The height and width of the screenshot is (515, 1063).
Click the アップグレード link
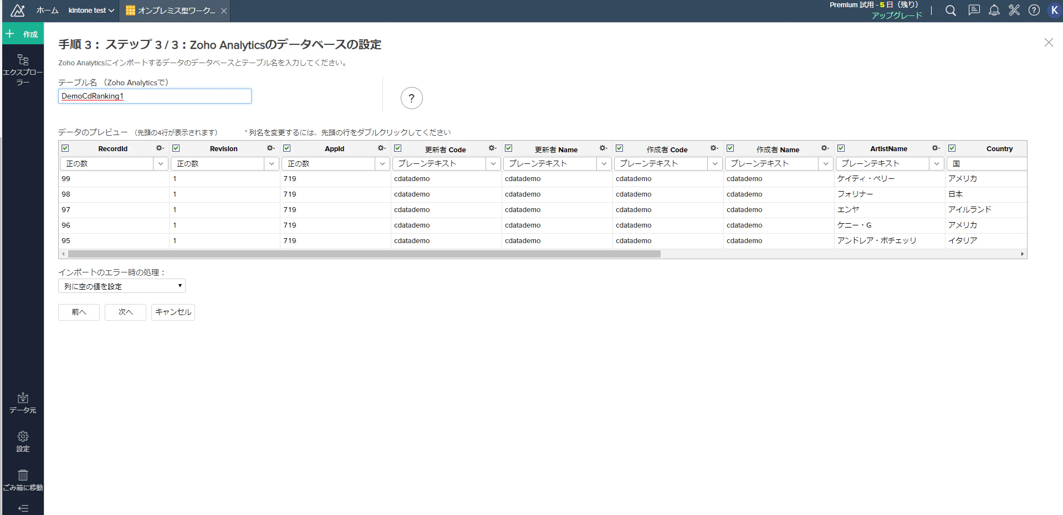[897, 16]
